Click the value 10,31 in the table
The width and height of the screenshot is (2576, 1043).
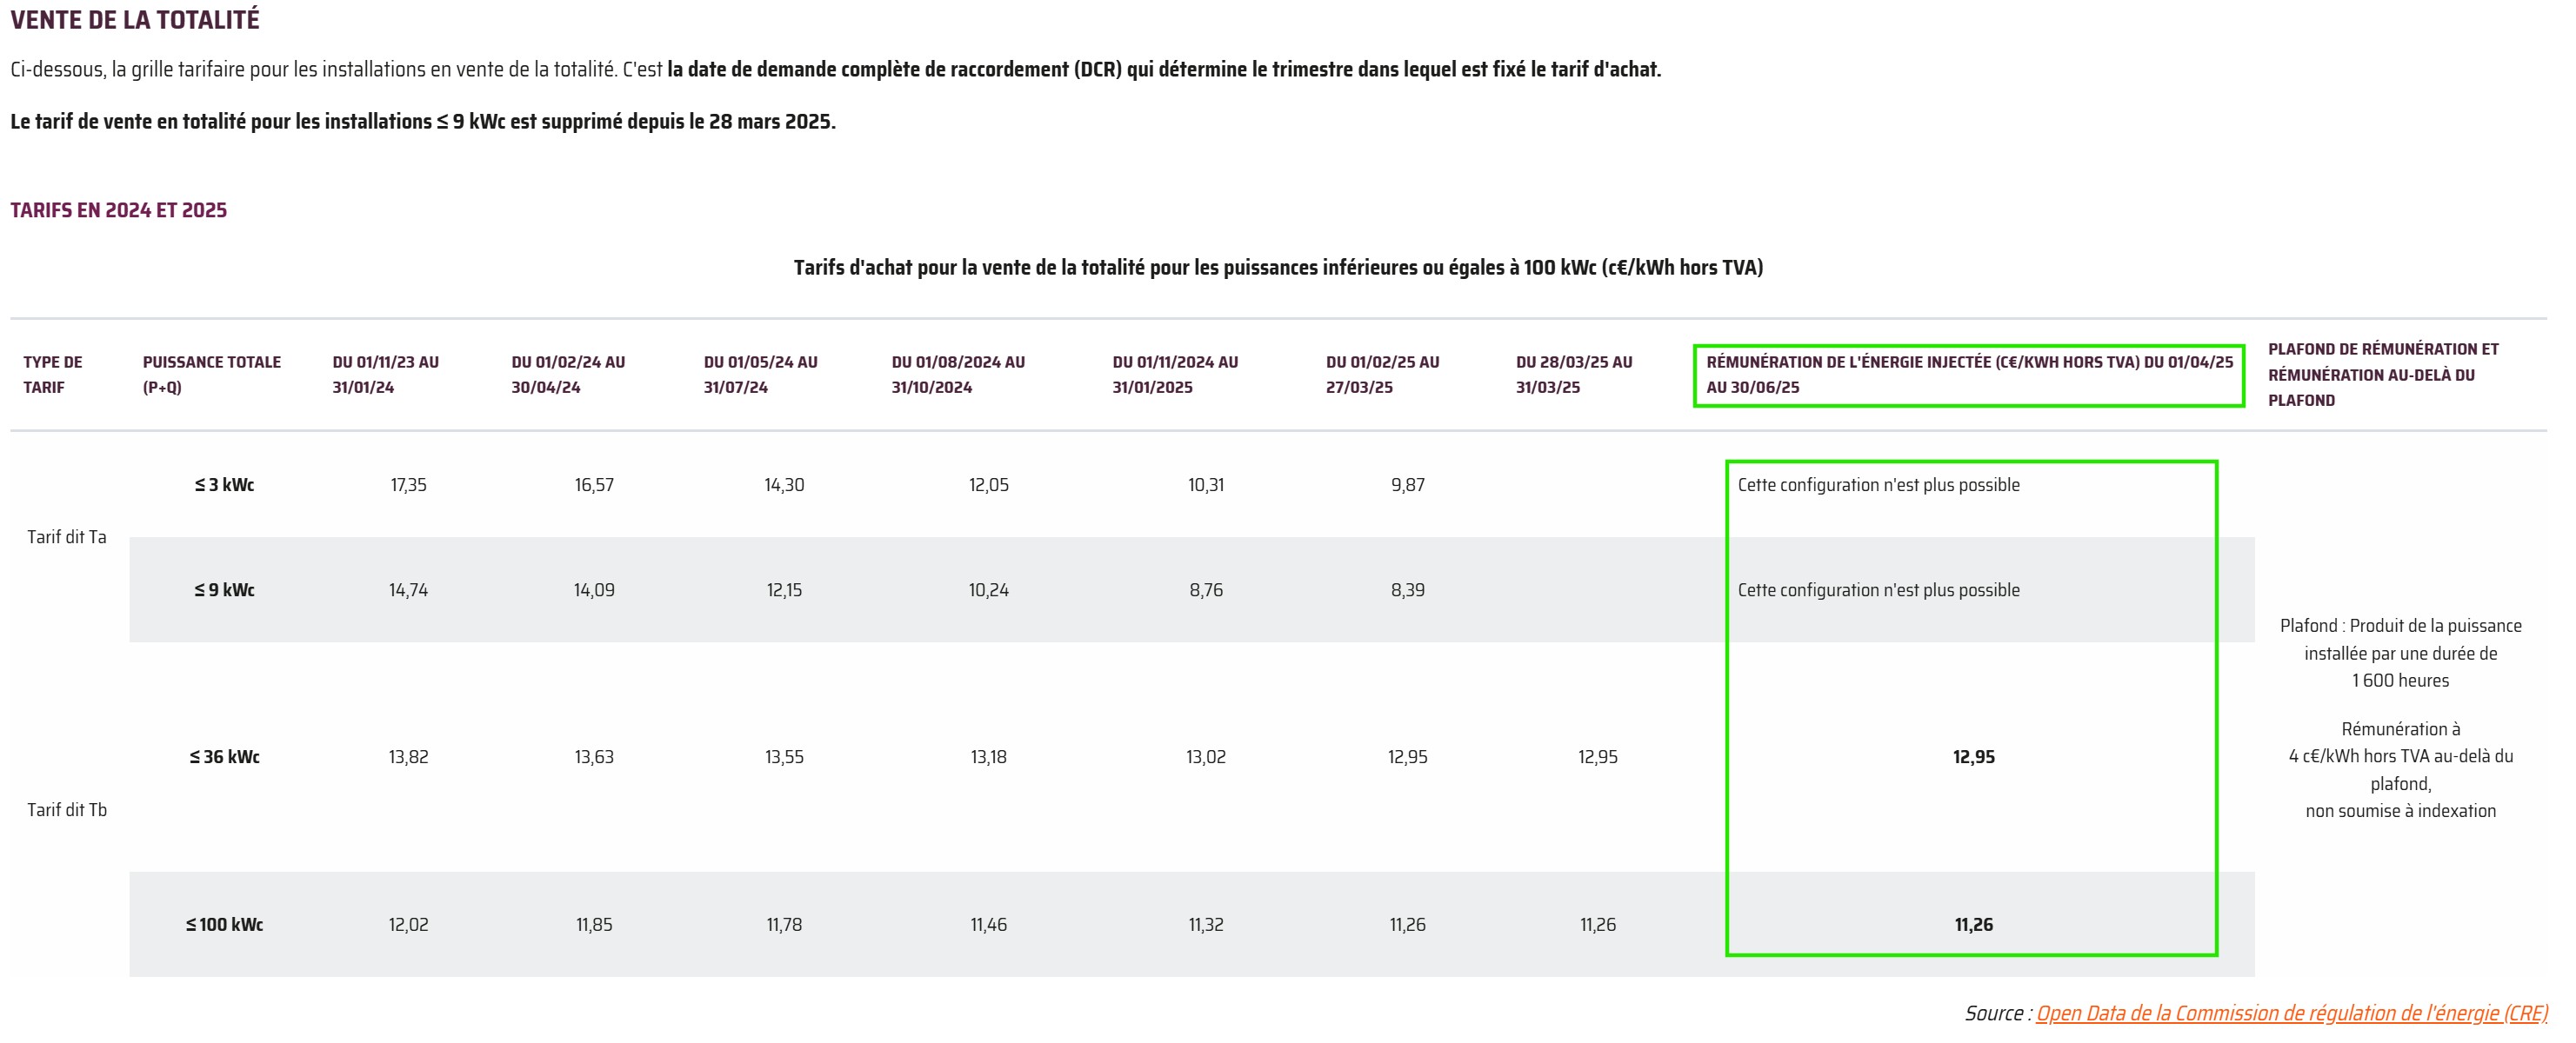click(x=1206, y=486)
